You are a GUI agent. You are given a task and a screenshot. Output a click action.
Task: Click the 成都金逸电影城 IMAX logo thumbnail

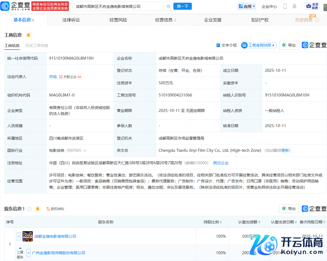[28, 236]
